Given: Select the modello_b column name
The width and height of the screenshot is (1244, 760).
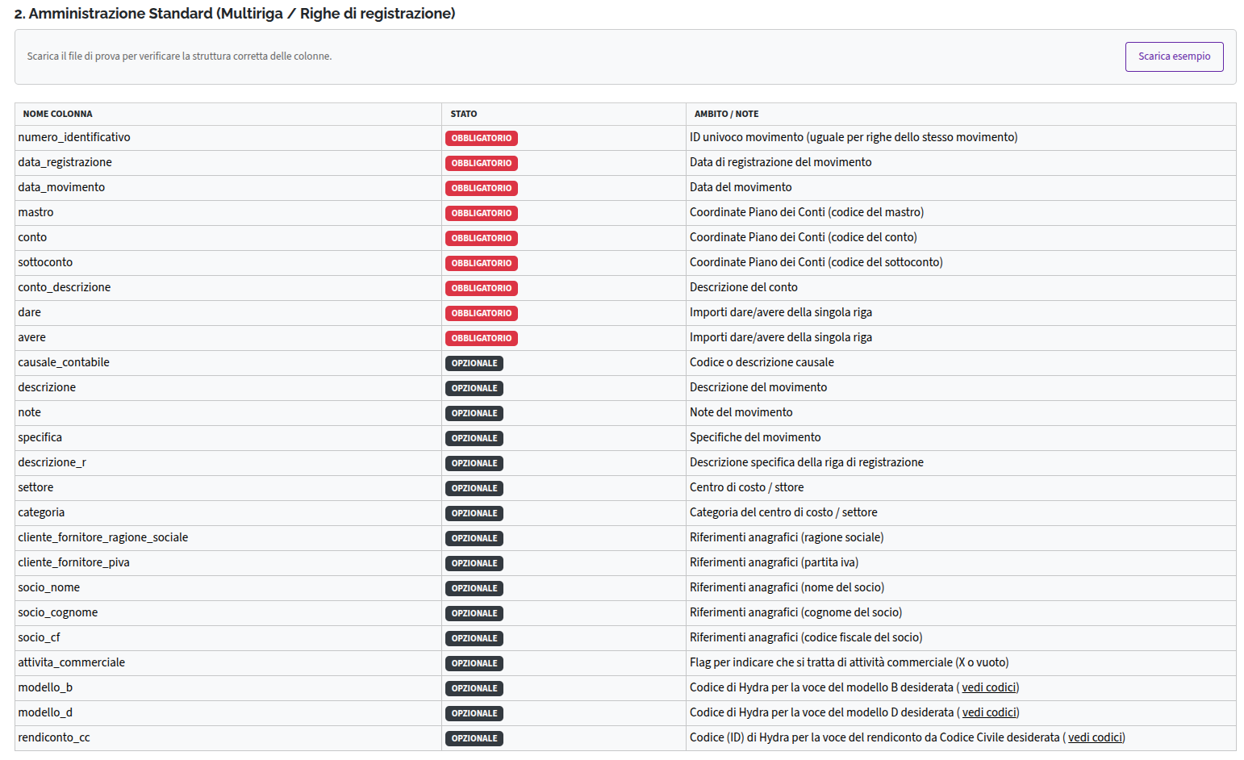Looking at the screenshot, I should click(45, 687).
